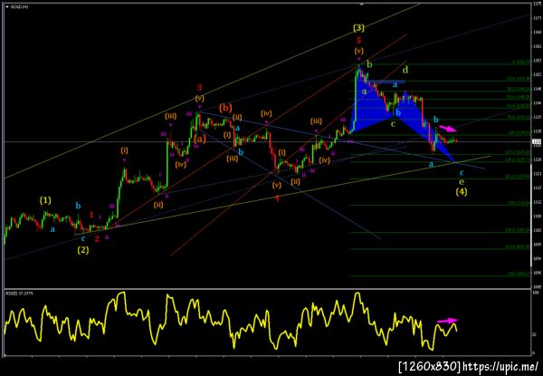
Task: Select the large orange (a) label
Action: point(200,140)
